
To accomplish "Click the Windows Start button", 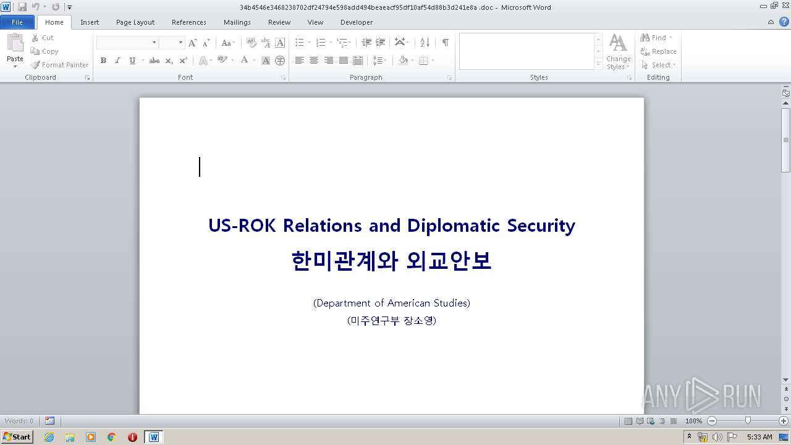I will (17, 436).
